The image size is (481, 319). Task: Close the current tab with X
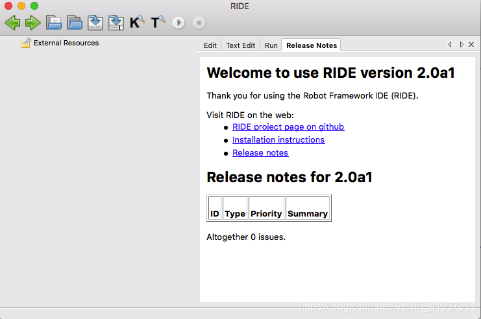pos(471,45)
